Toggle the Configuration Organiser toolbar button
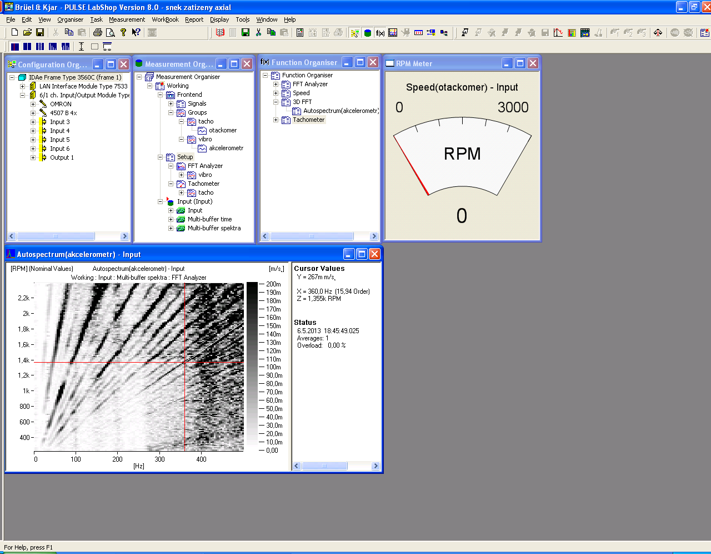Viewport: 711px width, 554px height. click(x=354, y=33)
